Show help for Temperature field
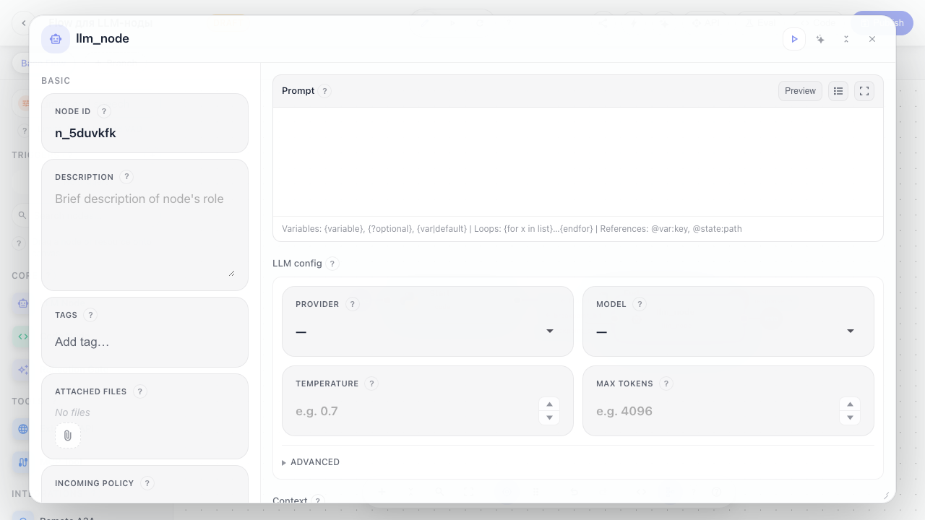Viewport: 925px width, 520px height. click(371, 383)
